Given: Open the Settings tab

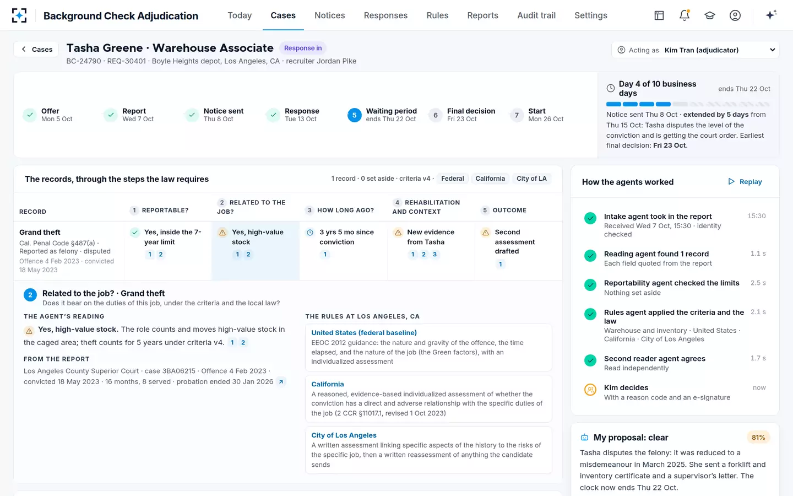Looking at the screenshot, I should 591,15.
